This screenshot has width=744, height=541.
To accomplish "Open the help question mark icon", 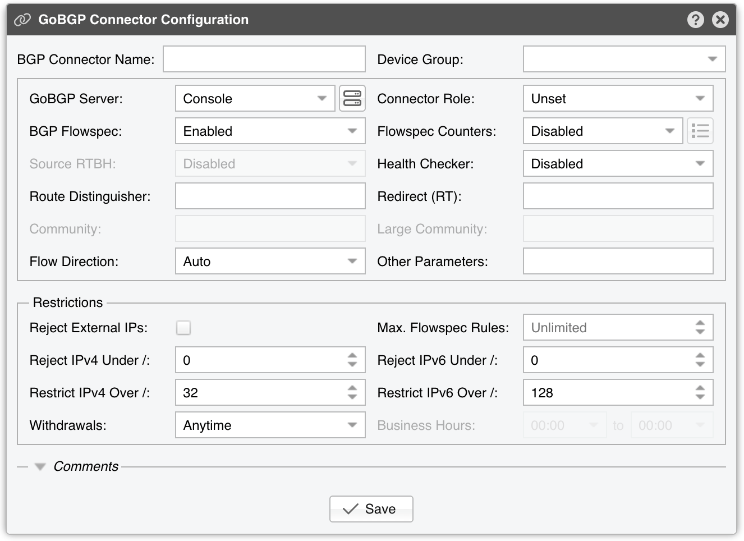I will [695, 20].
